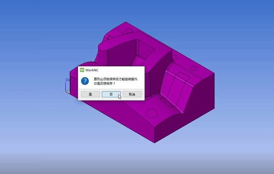Click the 是 button to save
The image size is (274, 174).
(91, 94)
